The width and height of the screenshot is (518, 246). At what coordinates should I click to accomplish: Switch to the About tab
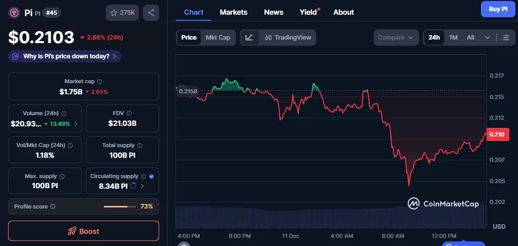[x=344, y=13]
